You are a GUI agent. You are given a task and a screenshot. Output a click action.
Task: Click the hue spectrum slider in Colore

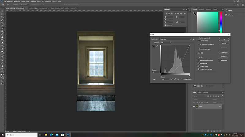point(221,22)
